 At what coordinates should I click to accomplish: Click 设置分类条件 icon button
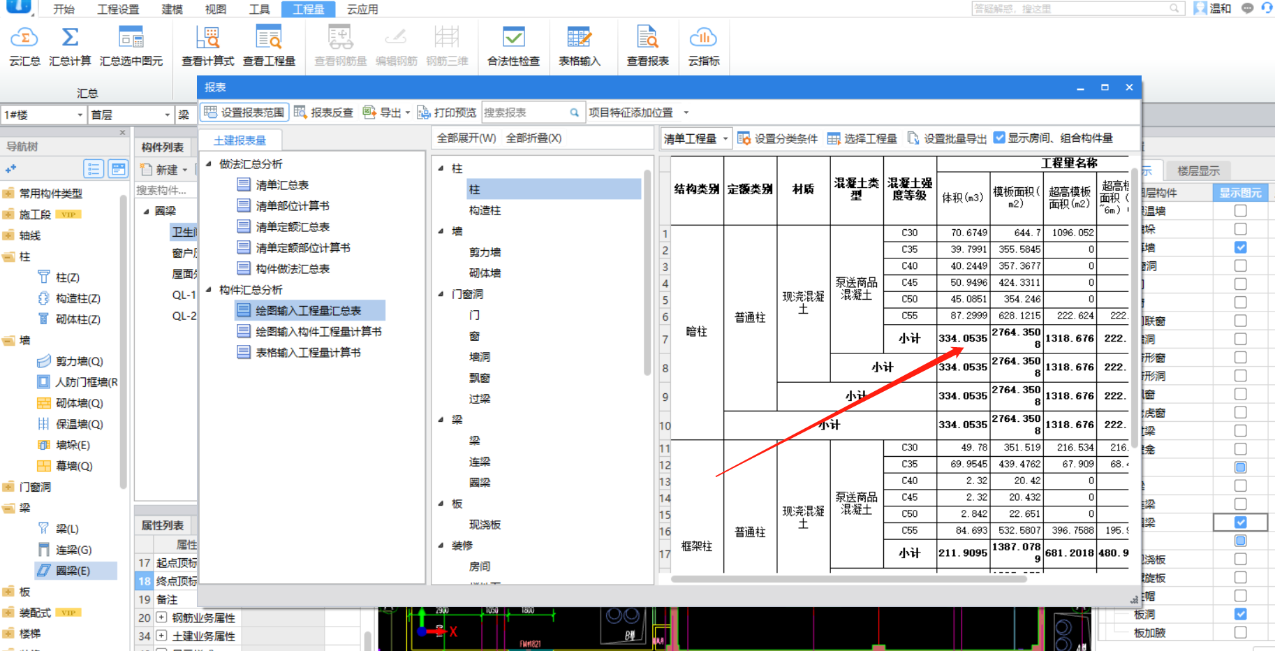tap(777, 138)
